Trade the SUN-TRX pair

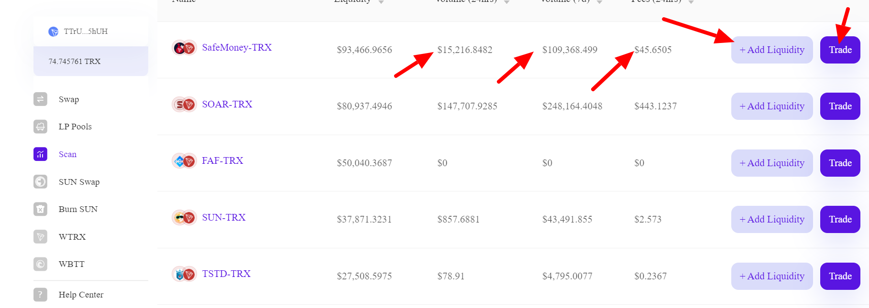[840, 219]
